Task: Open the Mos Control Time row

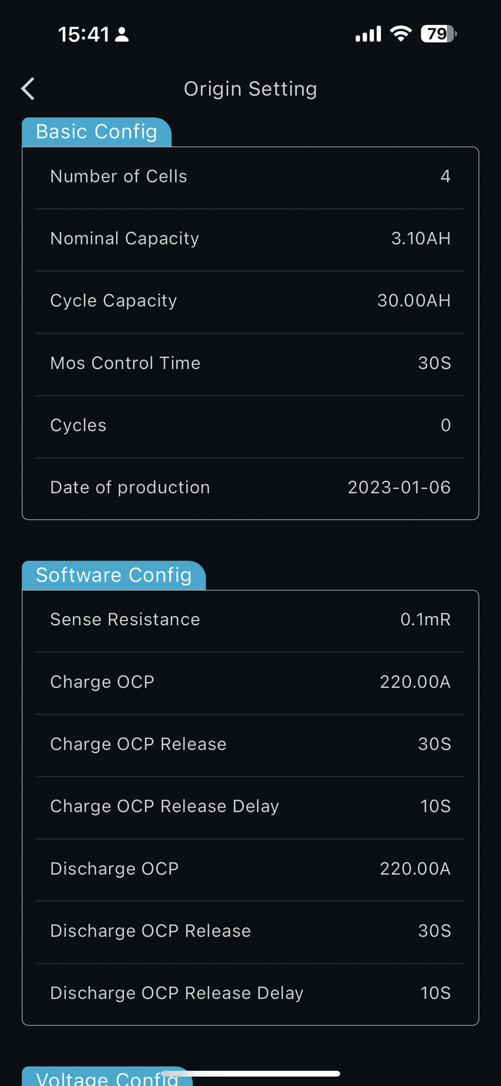Action: point(250,363)
